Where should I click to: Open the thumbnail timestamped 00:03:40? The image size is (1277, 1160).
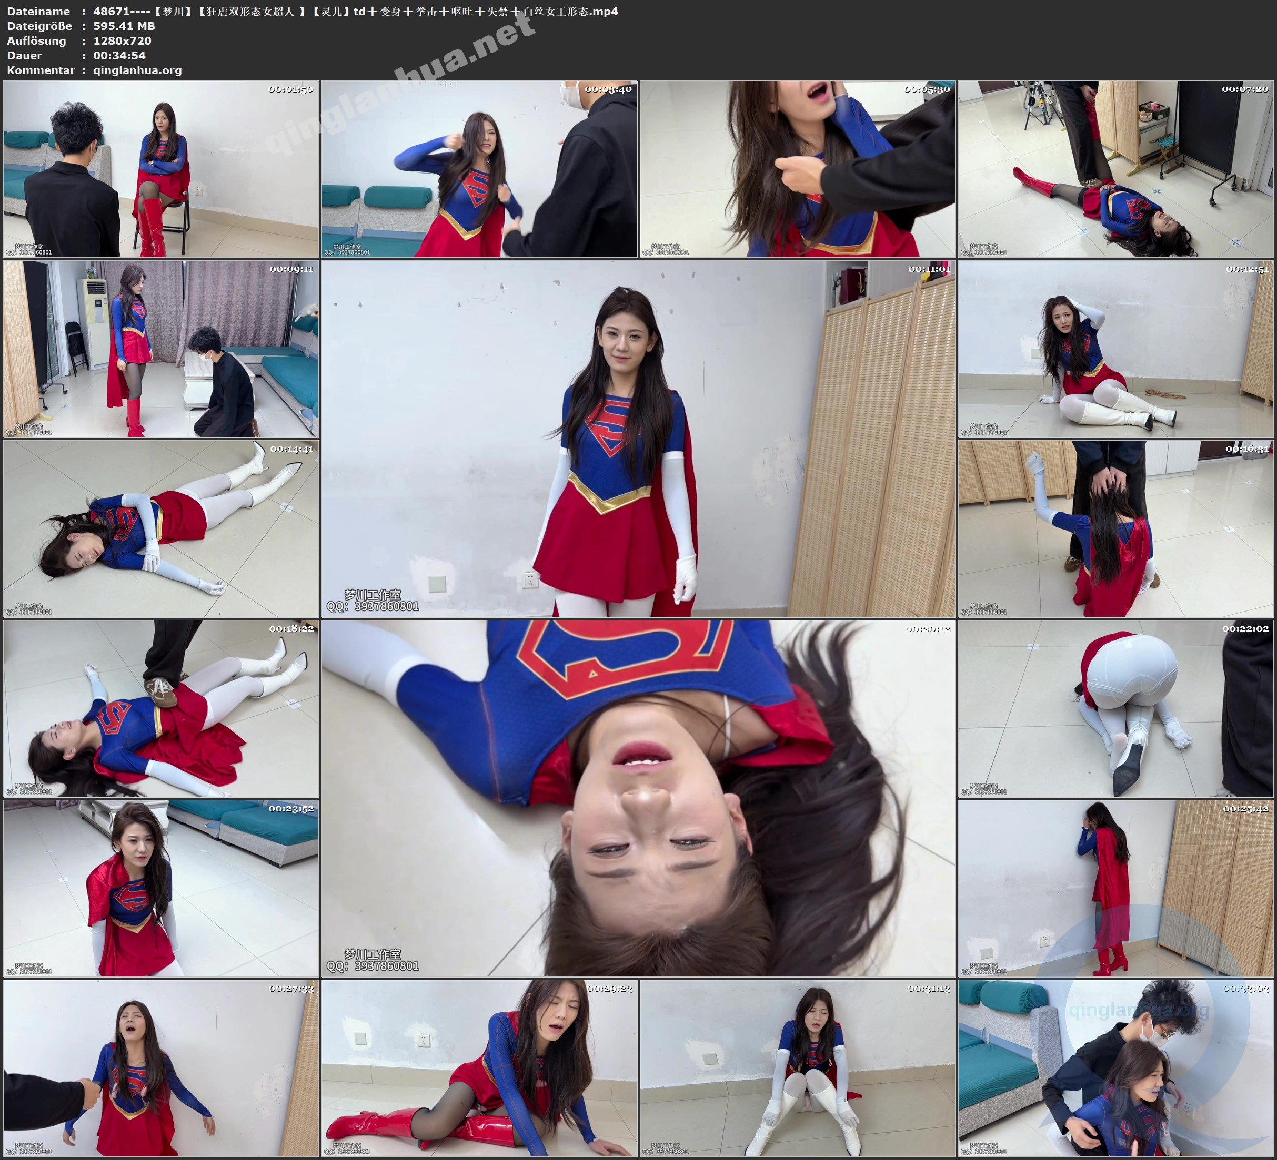coord(479,169)
